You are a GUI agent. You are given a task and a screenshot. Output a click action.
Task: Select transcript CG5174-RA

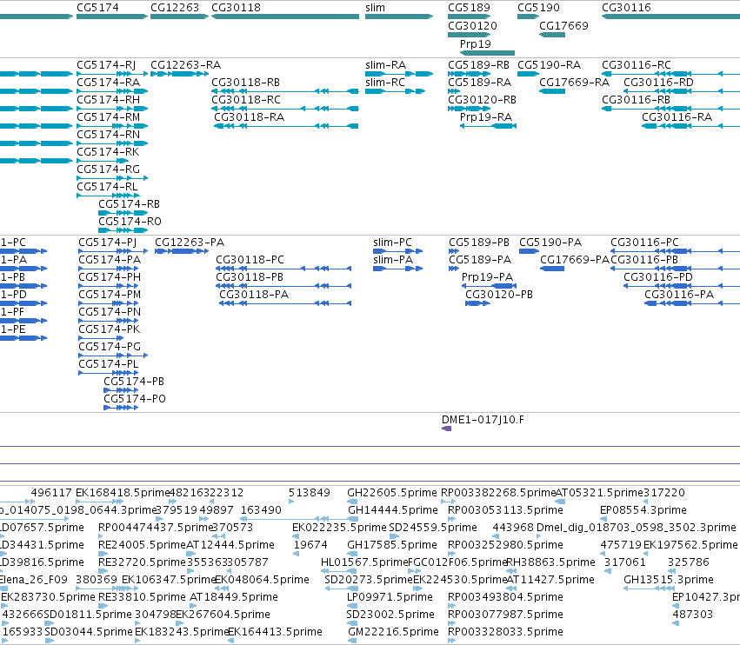pyautogui.click(x=109, y=82)
